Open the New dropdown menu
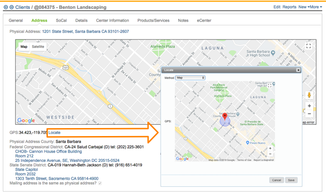Screen dimensions: 326x193 pyautogui.click(x=303, y=7)
